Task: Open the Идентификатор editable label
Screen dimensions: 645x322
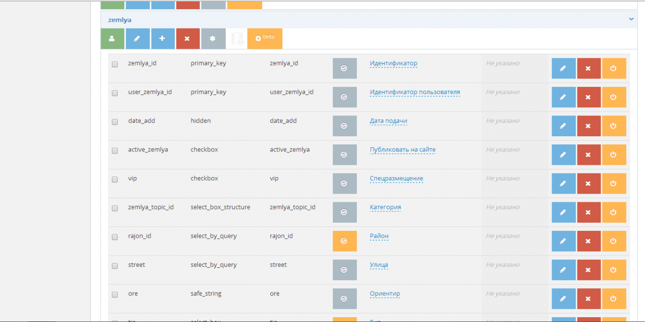Action: point(393,63)
